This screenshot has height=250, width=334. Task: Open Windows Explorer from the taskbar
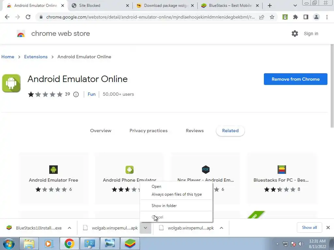coord(29,243)
